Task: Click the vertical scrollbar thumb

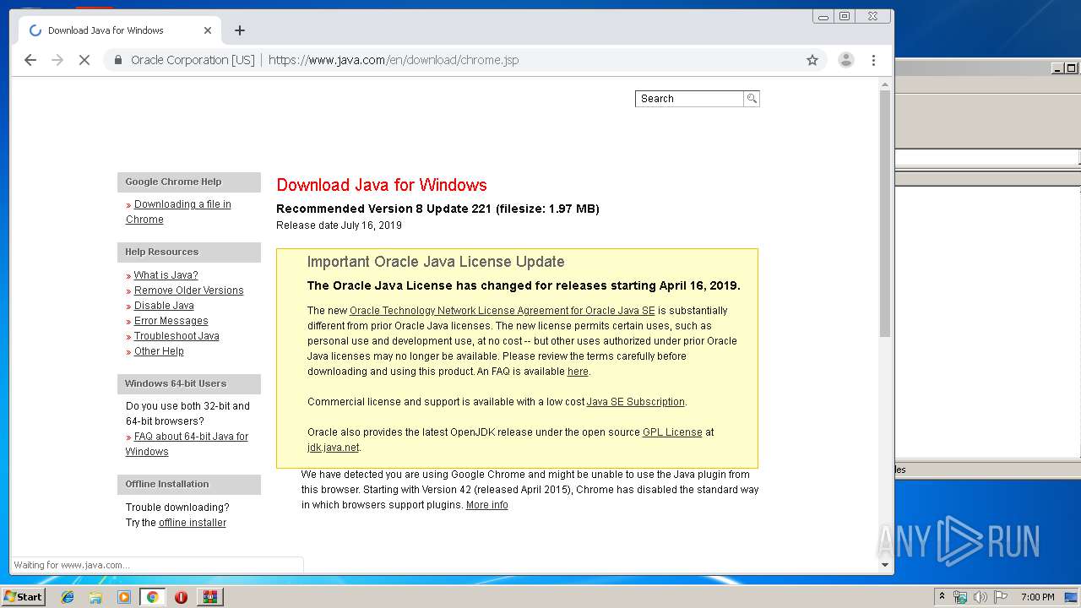Action: click(x=885, y=214)
